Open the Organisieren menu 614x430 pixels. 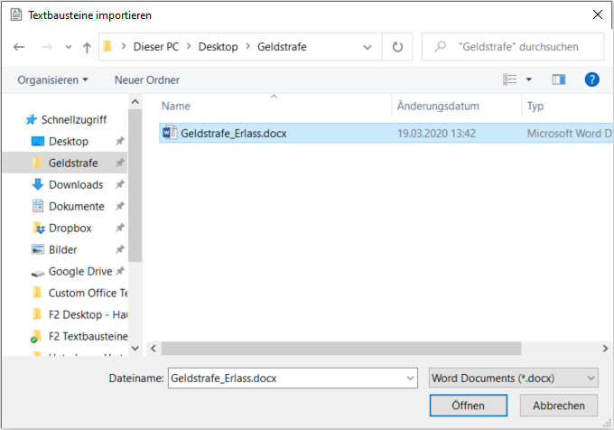52,79
